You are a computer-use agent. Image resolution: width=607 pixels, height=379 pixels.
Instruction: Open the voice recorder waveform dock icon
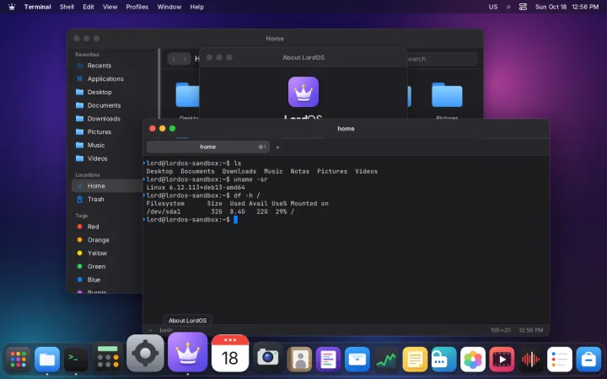pos(531,360)
